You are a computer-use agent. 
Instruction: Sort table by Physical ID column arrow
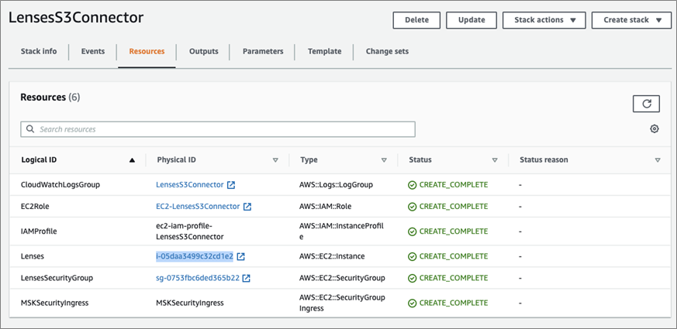(x=275, y=160)
